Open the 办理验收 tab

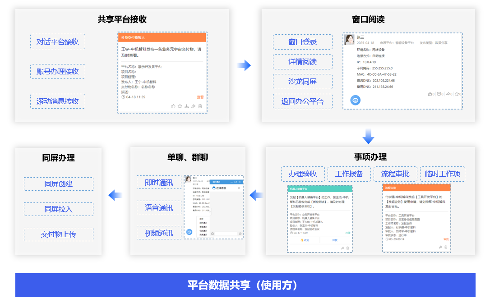pyautogui.click(x=303, y=174)
